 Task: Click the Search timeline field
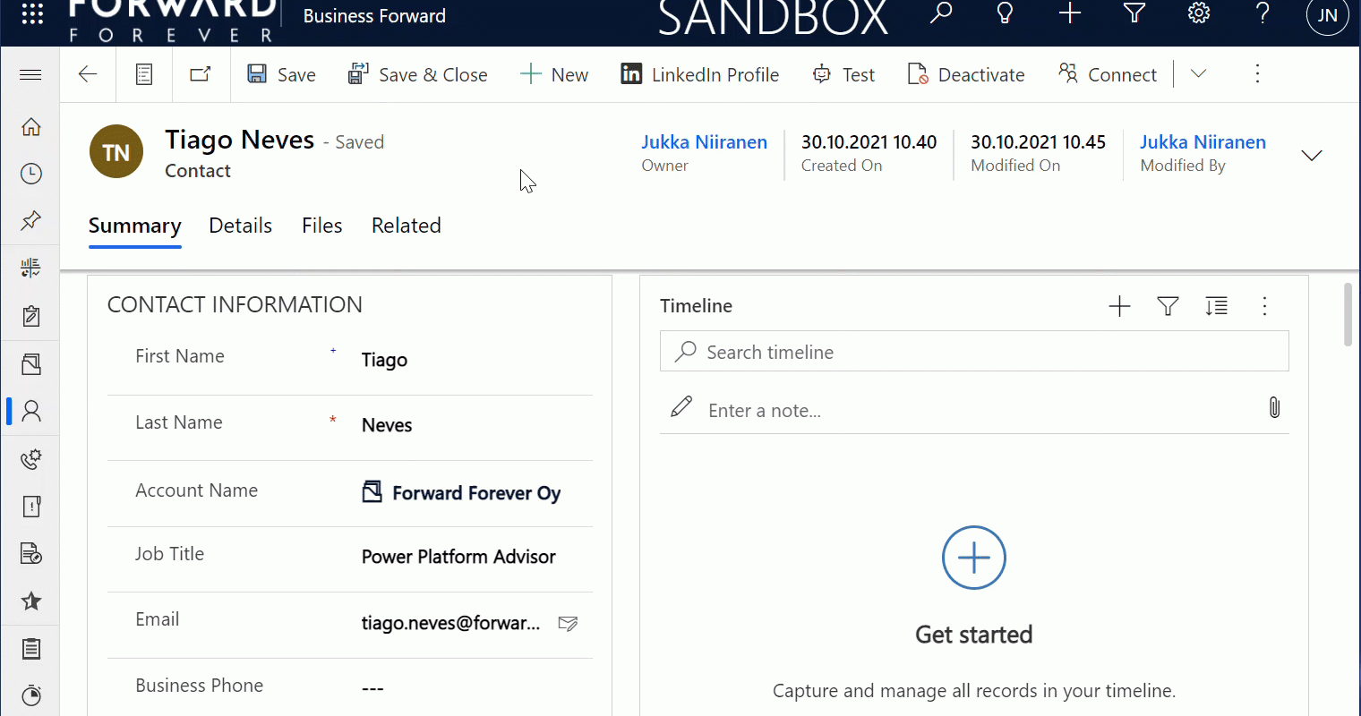click(974, 352)
